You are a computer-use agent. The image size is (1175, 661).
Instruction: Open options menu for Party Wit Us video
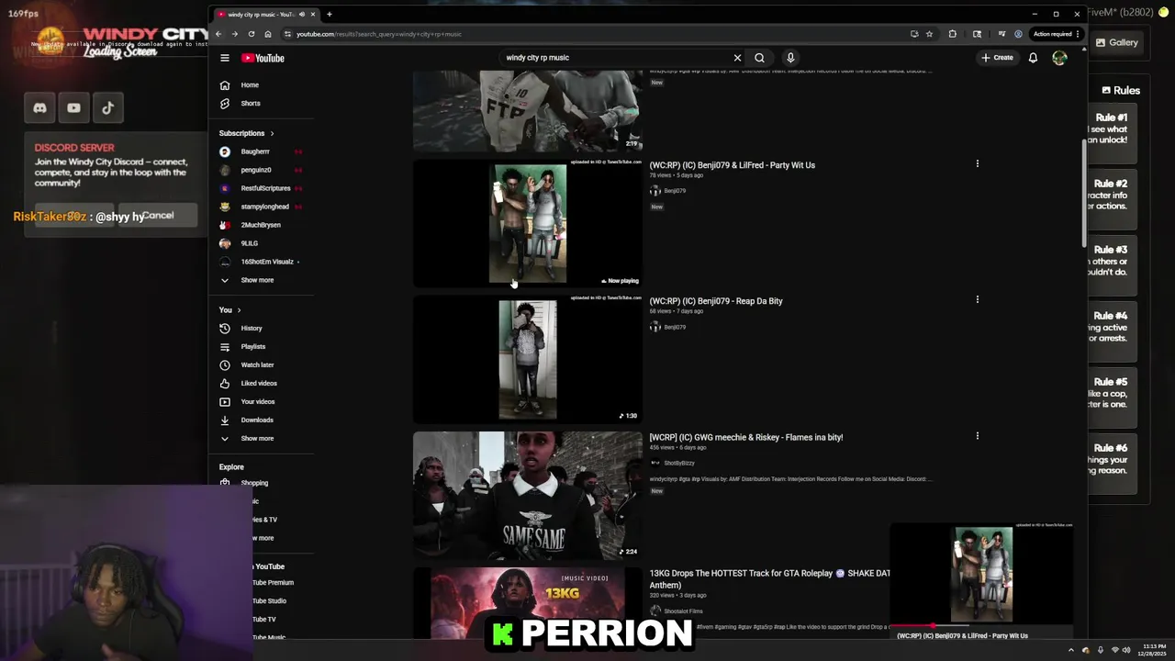[978, 163]
